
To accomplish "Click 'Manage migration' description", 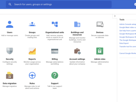I will [9, 86].
